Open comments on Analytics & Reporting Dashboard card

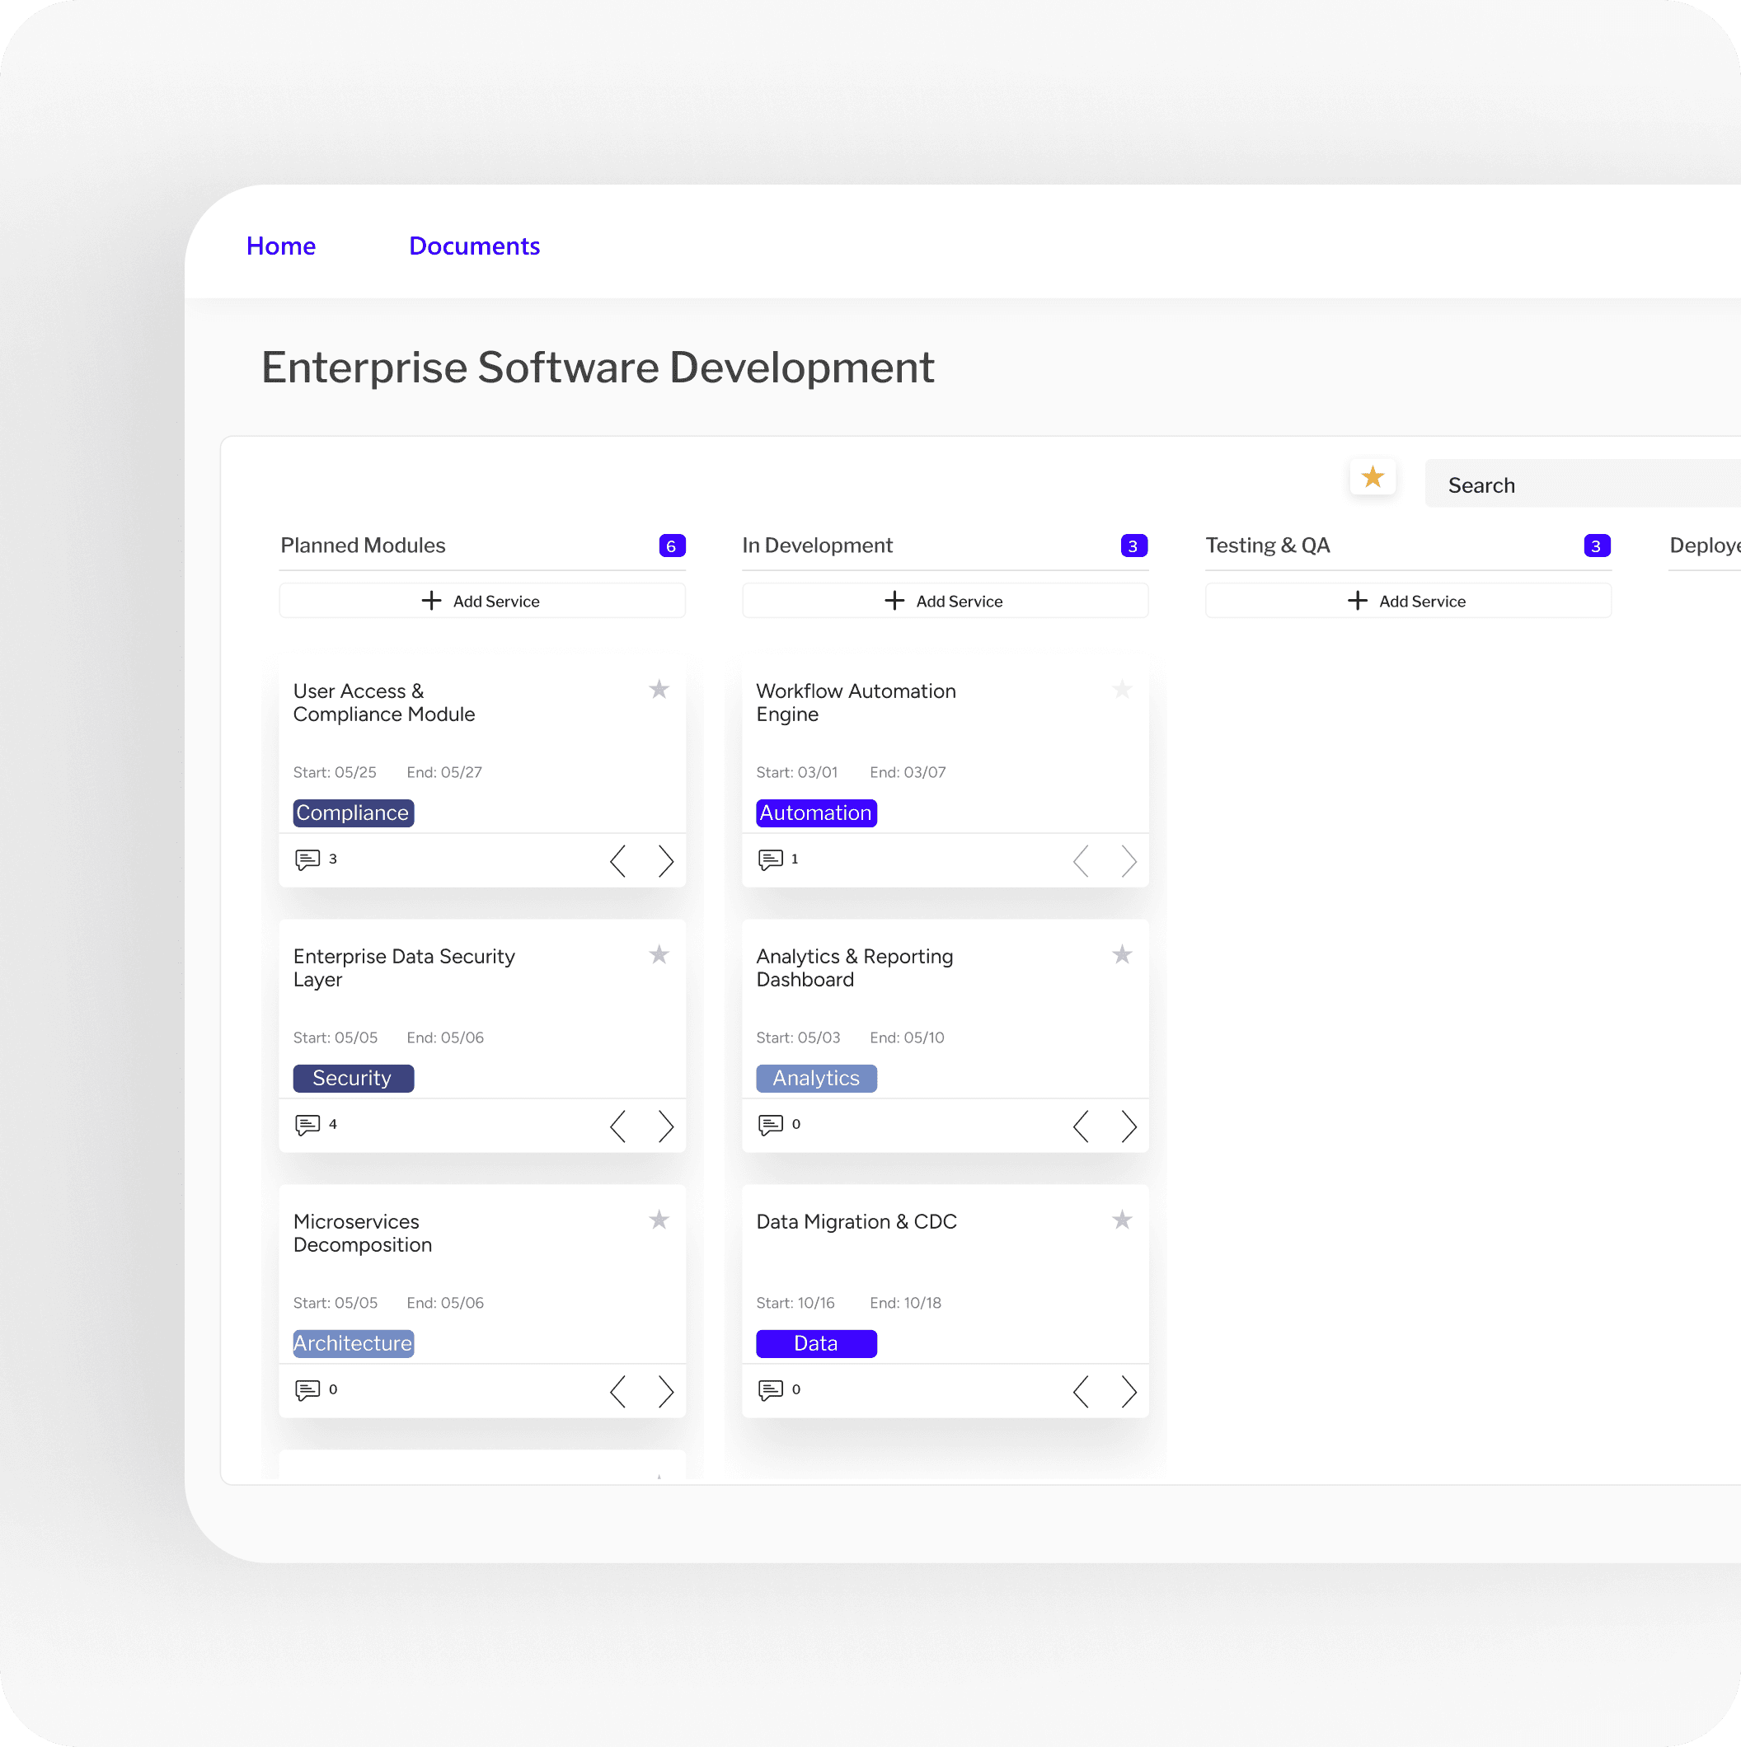[x=771, y=1124]
